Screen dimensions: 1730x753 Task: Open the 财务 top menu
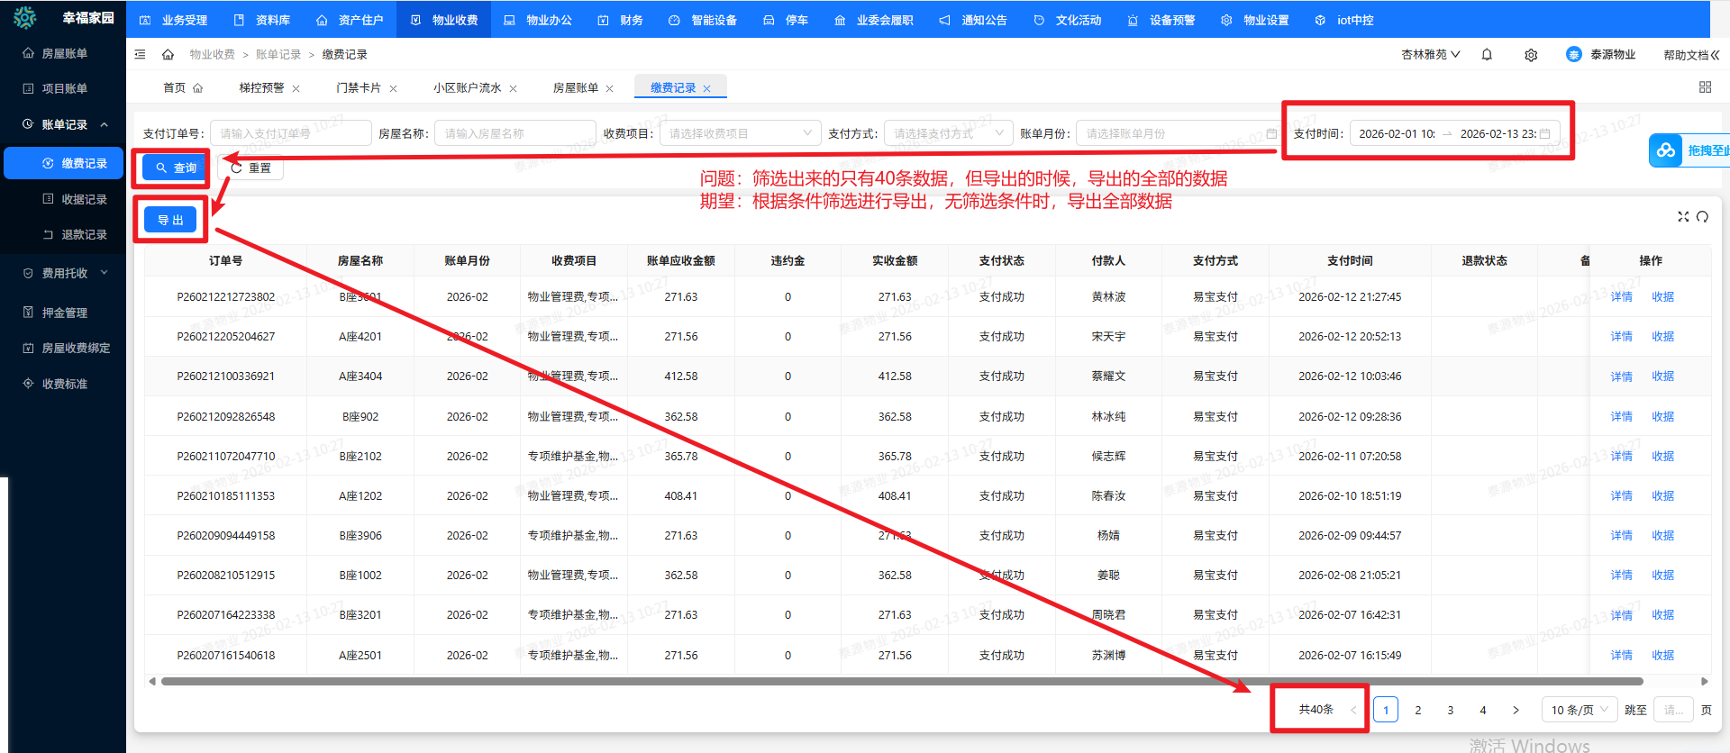coord(620,20)
